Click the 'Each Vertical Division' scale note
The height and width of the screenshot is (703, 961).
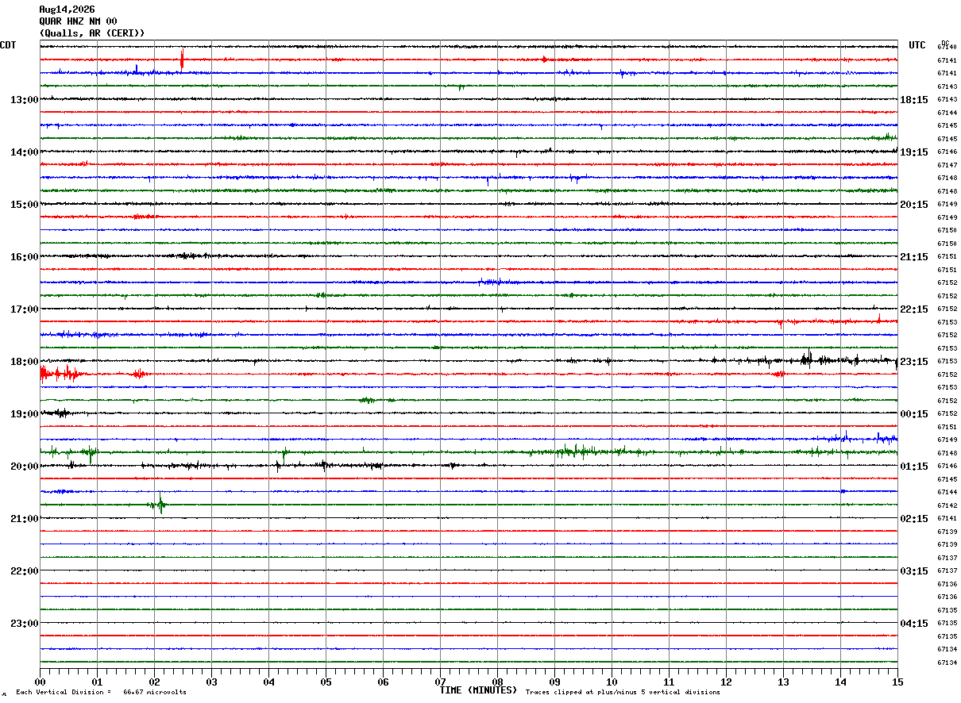point(101,693)
